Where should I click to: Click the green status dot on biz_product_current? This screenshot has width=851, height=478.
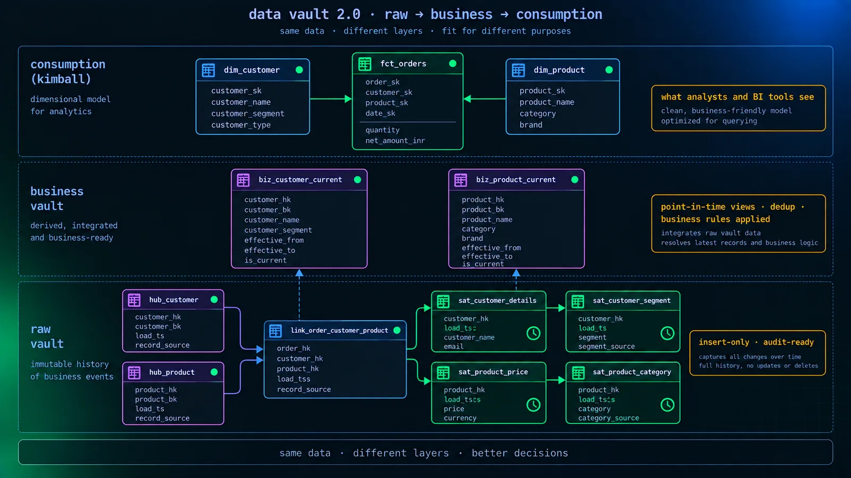click(x=574, y=180)
